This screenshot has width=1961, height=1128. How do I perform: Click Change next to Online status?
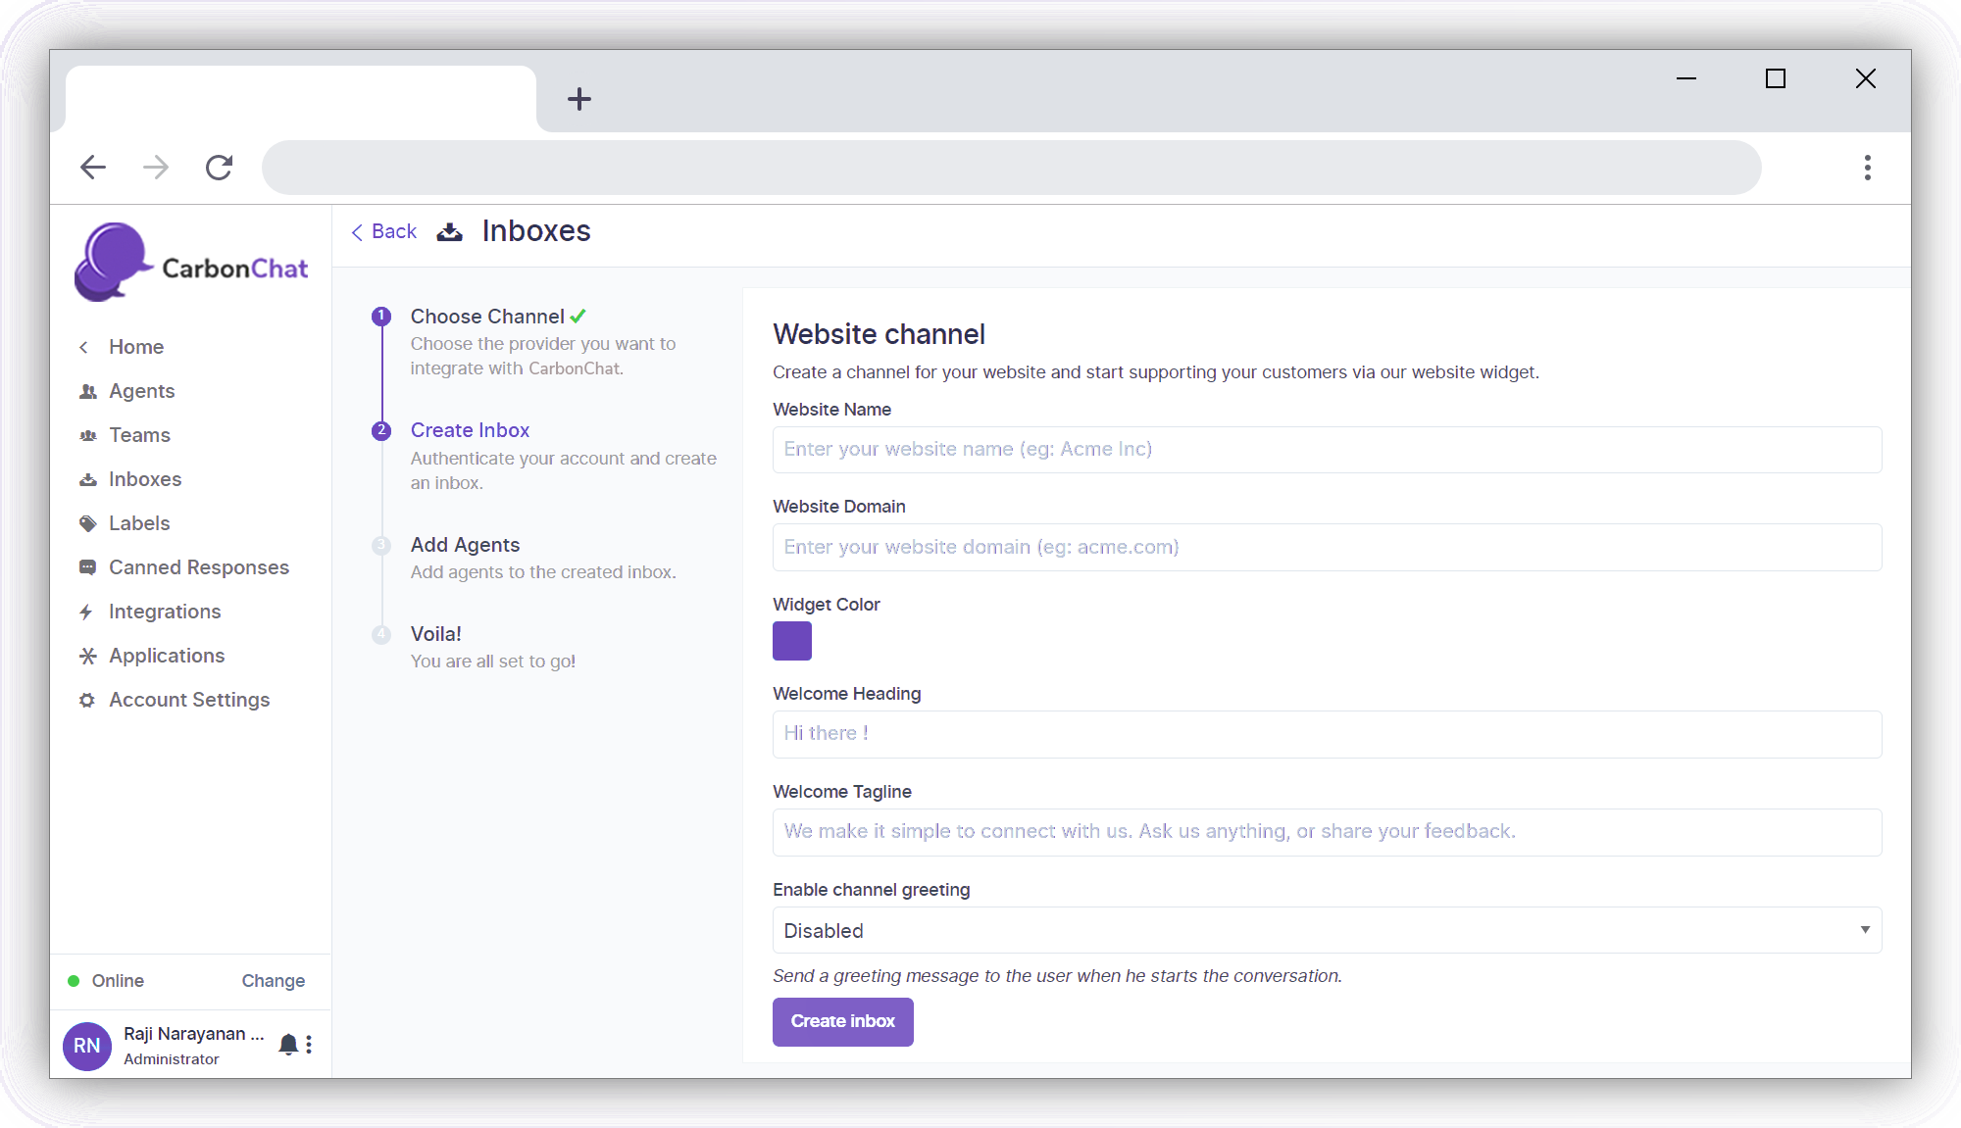(x=273, y=981)
